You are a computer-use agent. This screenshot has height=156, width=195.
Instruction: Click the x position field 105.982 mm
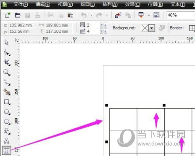[x=23, y=25]
